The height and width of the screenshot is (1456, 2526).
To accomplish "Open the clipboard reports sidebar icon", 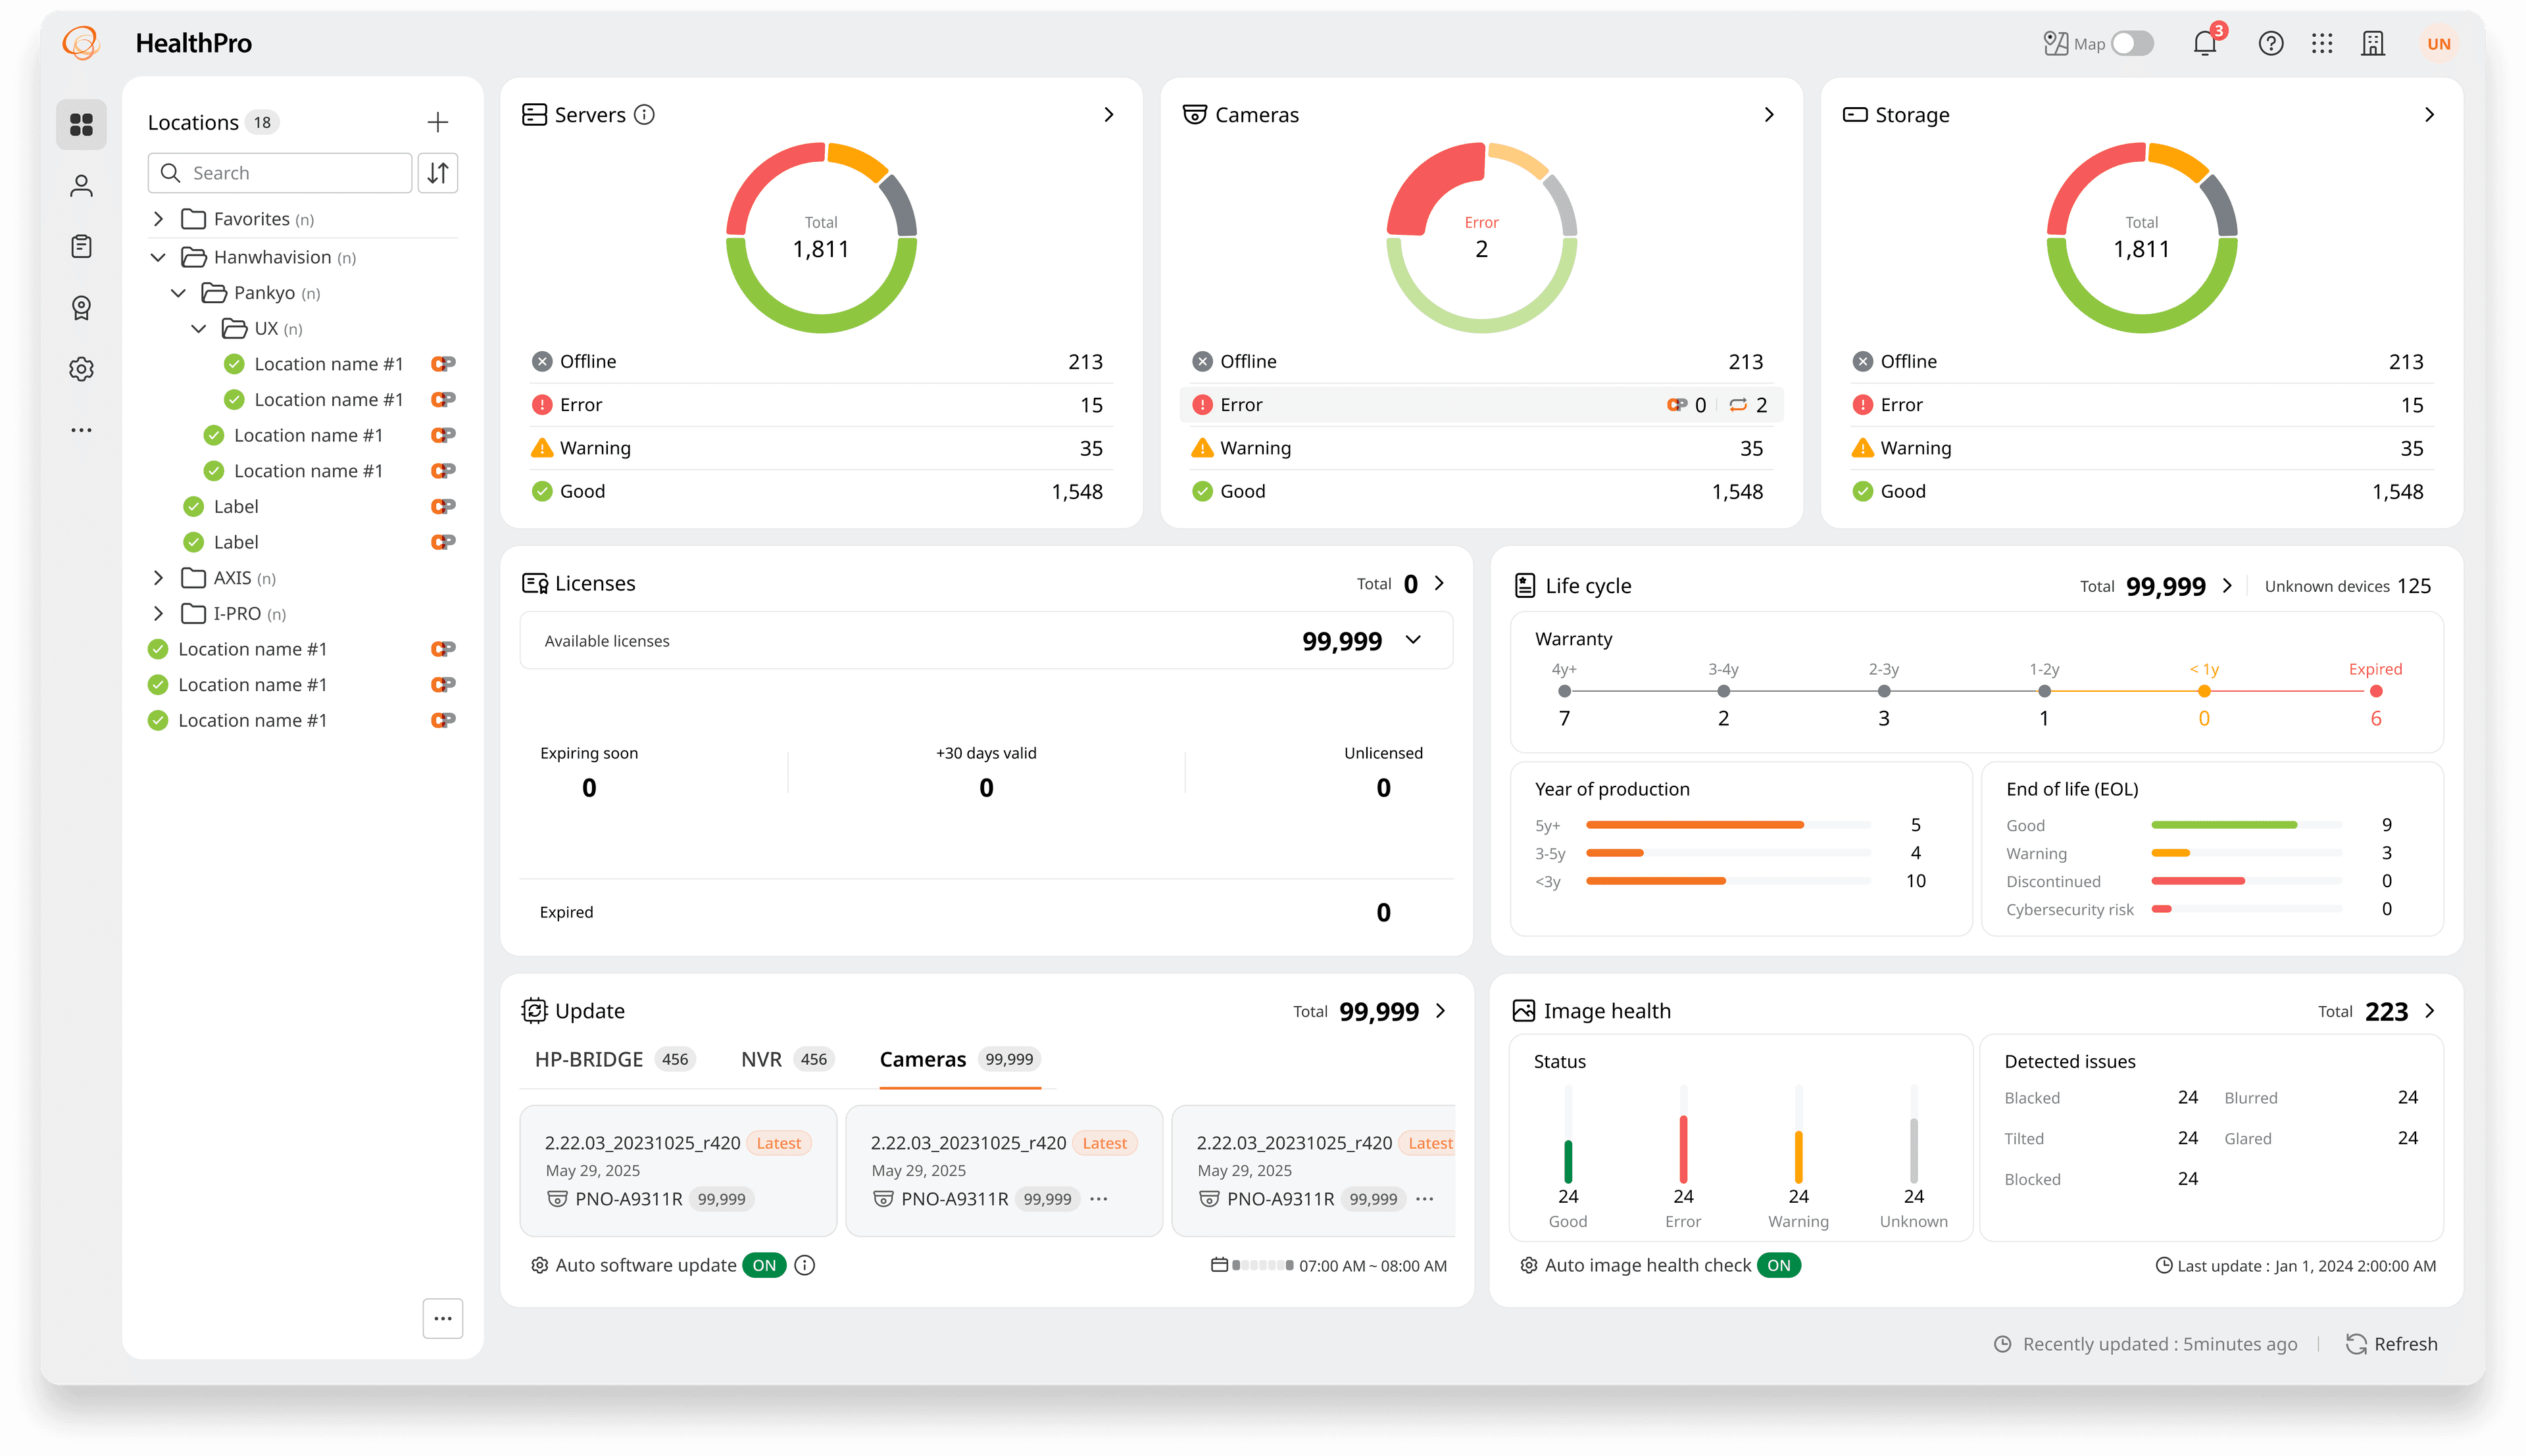I will pos(81,246).
